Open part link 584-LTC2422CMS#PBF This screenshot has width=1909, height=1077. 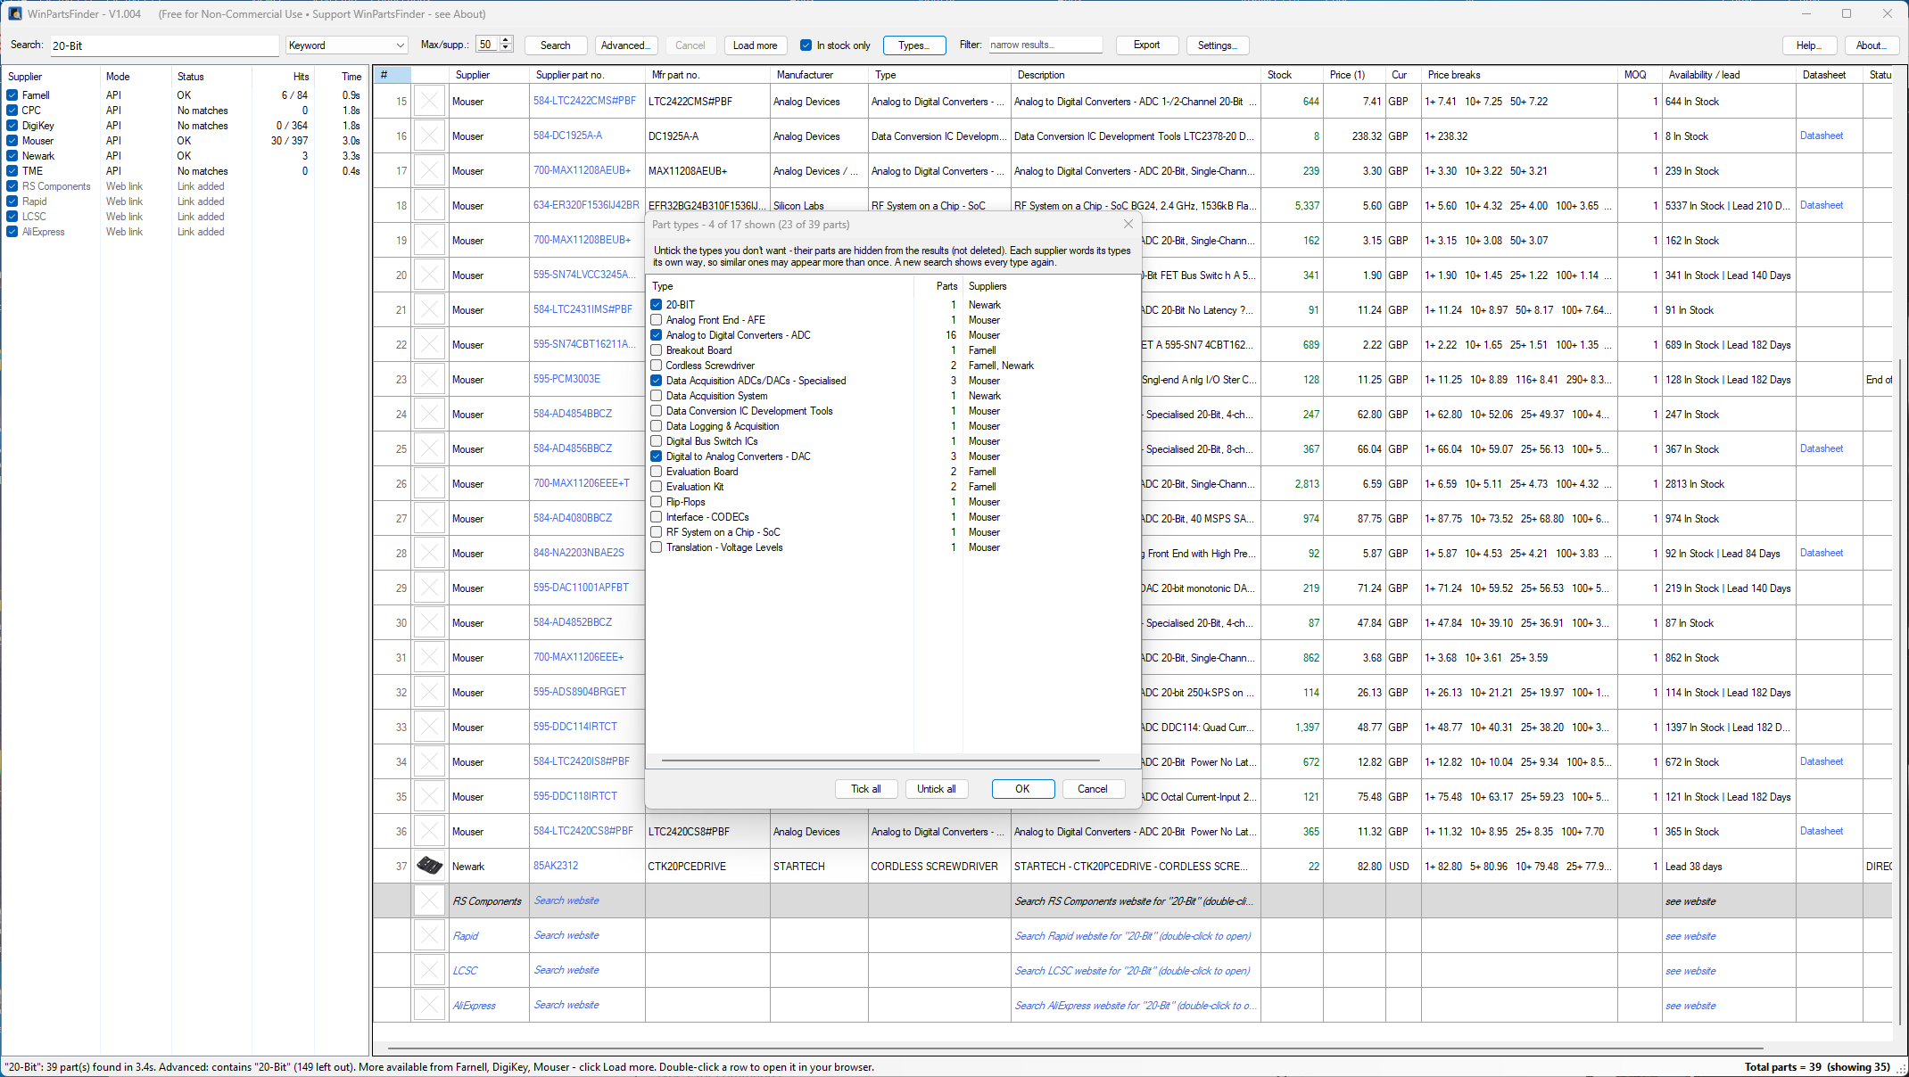coord(584,101)
